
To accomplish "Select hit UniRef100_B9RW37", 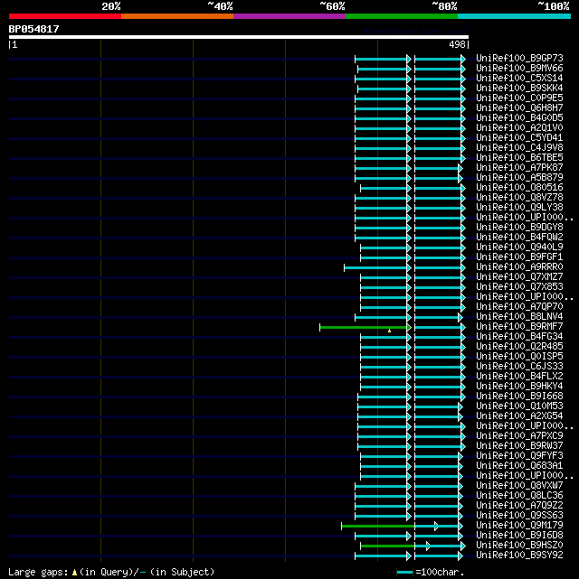I will (519, 446).
